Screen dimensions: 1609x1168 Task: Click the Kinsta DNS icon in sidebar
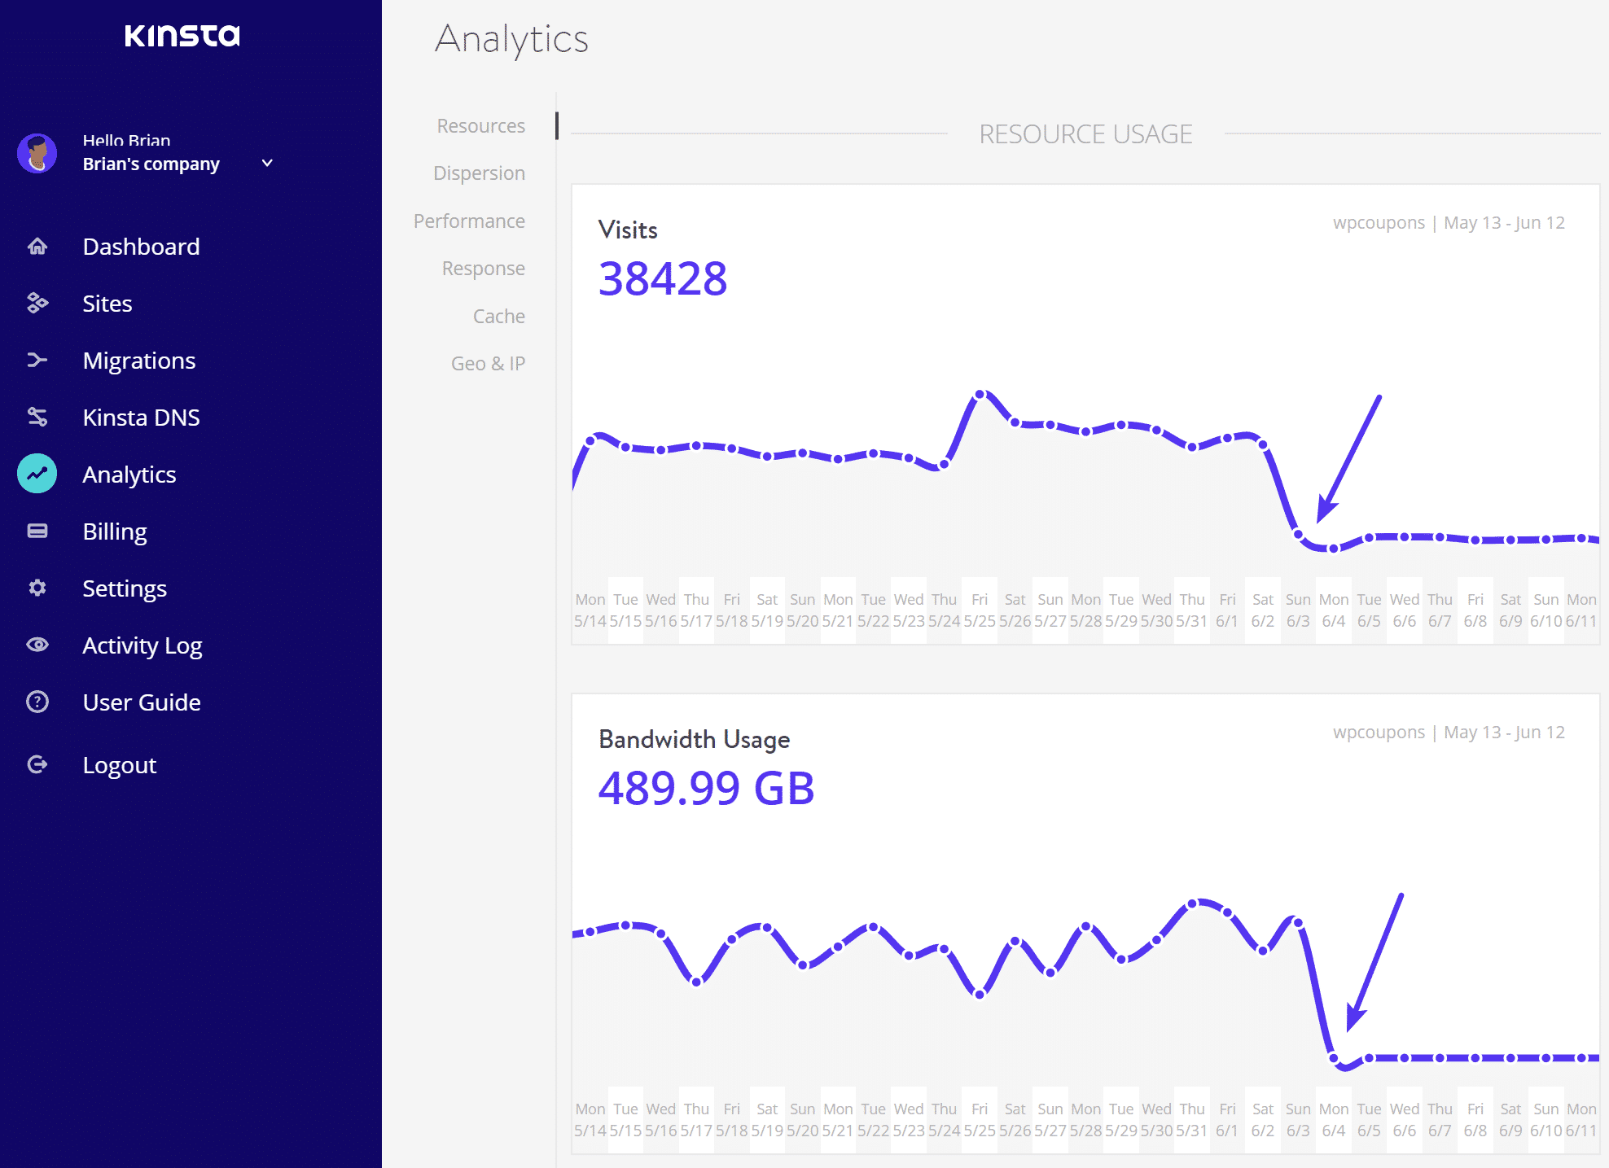[37, 416]
